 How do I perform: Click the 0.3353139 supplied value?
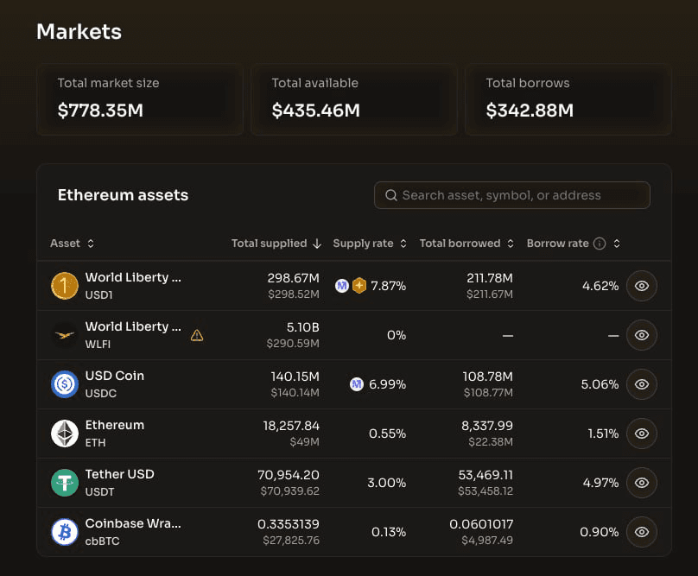[x=289, y=524]
